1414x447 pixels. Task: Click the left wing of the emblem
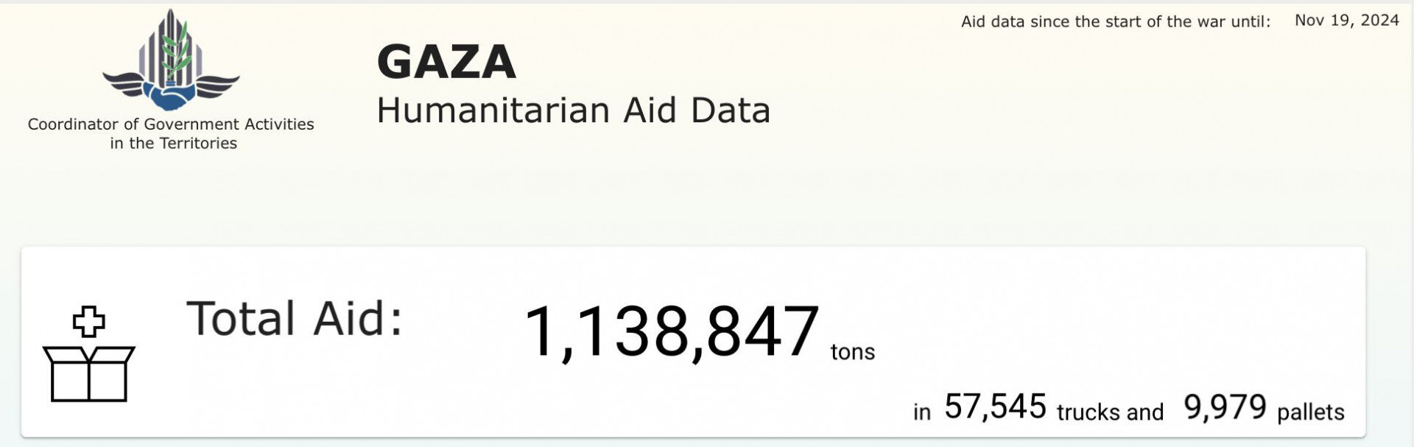[x=125, y=83]
